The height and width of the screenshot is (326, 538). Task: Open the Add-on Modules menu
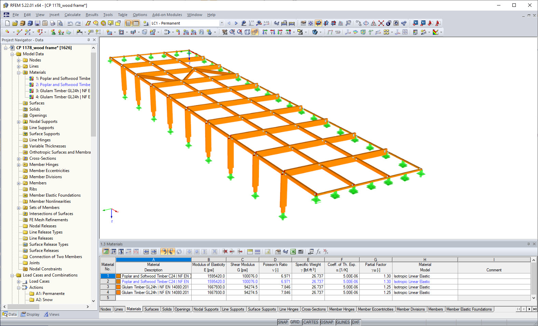click(167, 15)
